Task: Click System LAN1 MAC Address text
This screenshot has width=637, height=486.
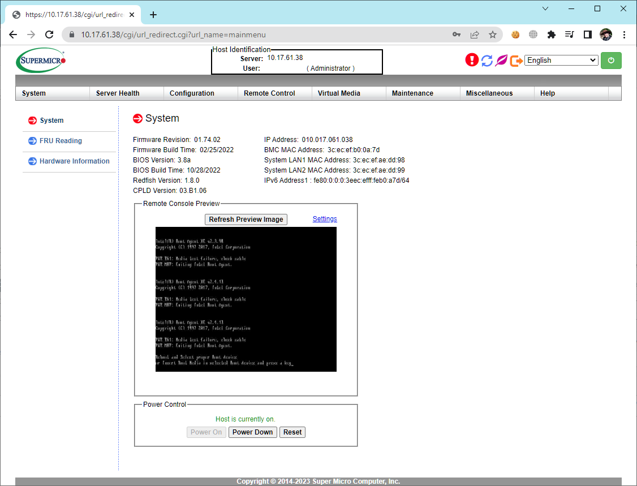Action: [334, 160]
